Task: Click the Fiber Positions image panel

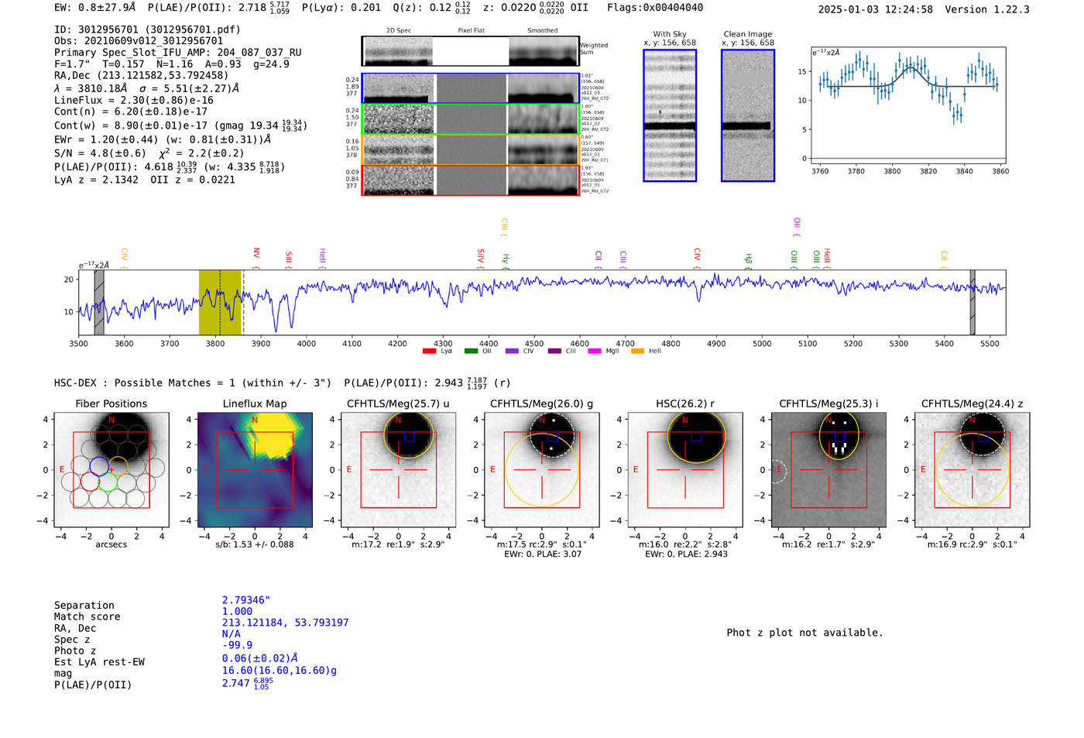Action: point(111,470)
